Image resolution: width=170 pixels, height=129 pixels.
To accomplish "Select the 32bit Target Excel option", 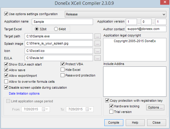I will 37,29.
